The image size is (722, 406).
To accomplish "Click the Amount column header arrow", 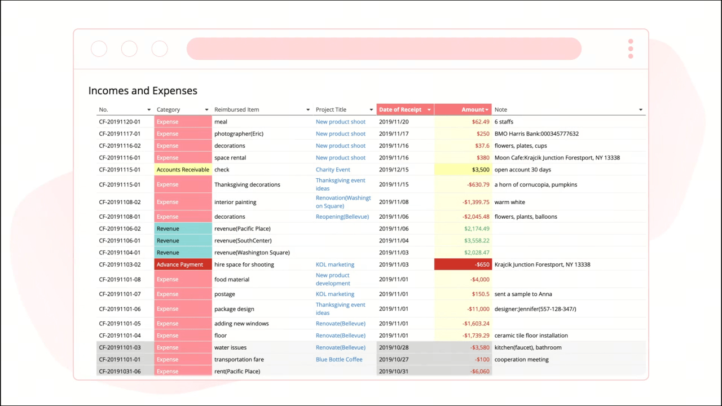I will pyautogui.click(x=487, y=110).
